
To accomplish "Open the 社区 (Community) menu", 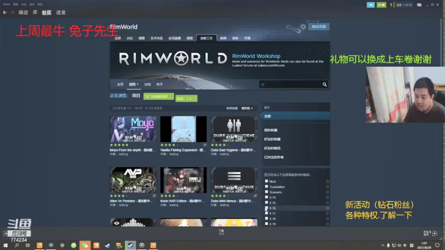I will [x=47, y=12].
